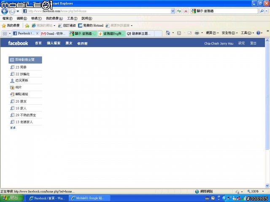Screen dimensions: 270x202
Task: Click the green Refresh arrows icon
Action: coord(179,11)
